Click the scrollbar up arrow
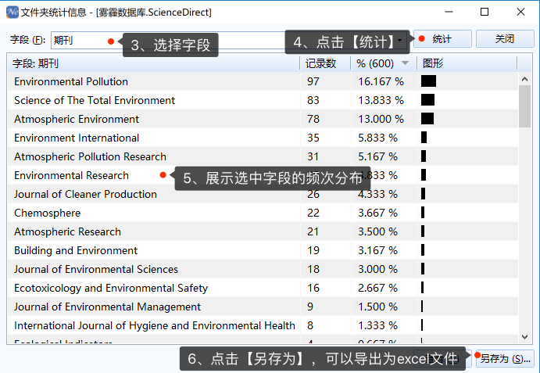Image resolution: width=540 pixels, height=373 pixels. click(524, 79)
